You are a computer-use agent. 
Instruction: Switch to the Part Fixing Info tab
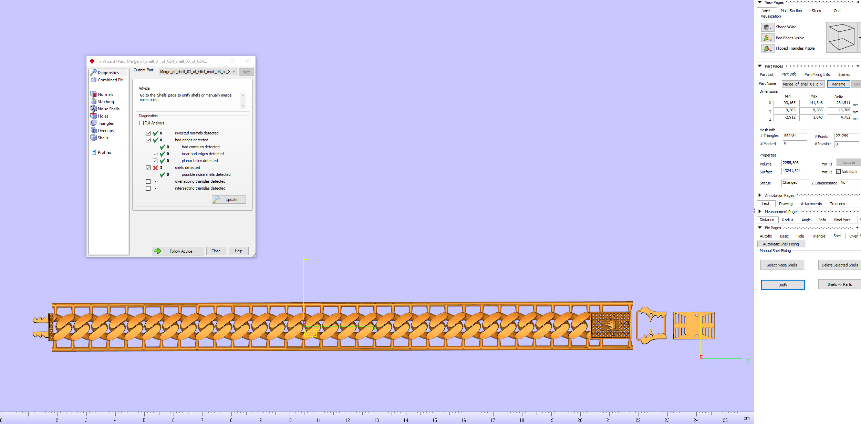(817, 74)
